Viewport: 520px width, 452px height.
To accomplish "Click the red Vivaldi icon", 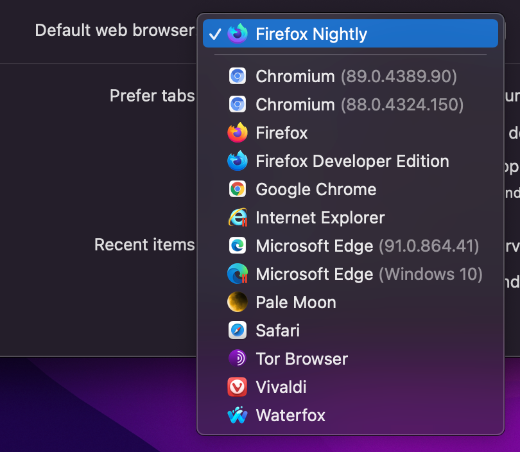I will (x=238, y=387).
